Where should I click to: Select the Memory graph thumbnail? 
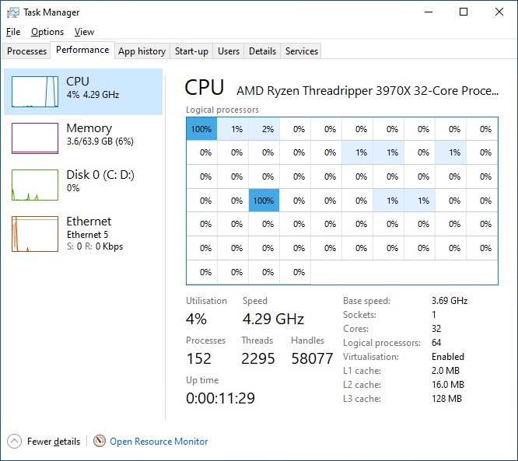click(35, 138)
